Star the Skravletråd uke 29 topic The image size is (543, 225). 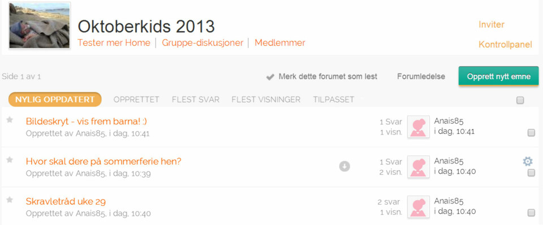click(10, 200)
